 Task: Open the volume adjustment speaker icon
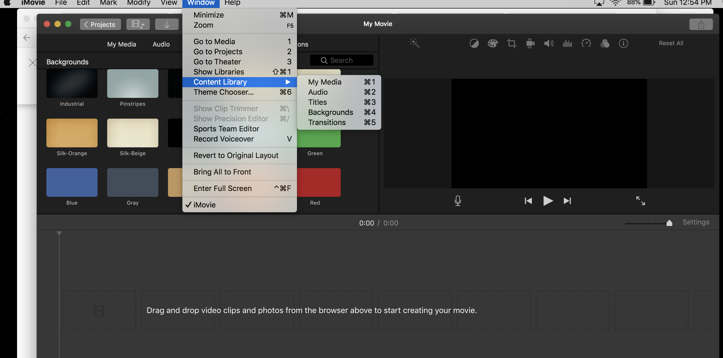click(549, 43)
